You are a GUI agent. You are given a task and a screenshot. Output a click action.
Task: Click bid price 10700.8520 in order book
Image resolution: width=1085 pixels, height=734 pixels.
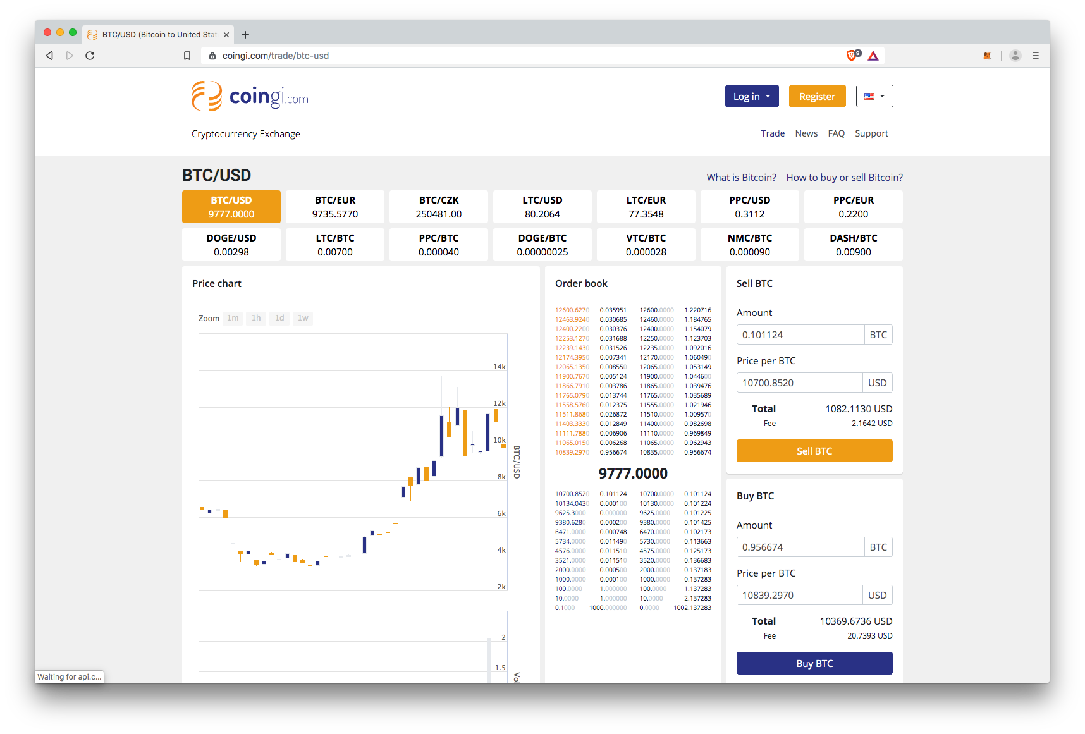click(572, 494)
